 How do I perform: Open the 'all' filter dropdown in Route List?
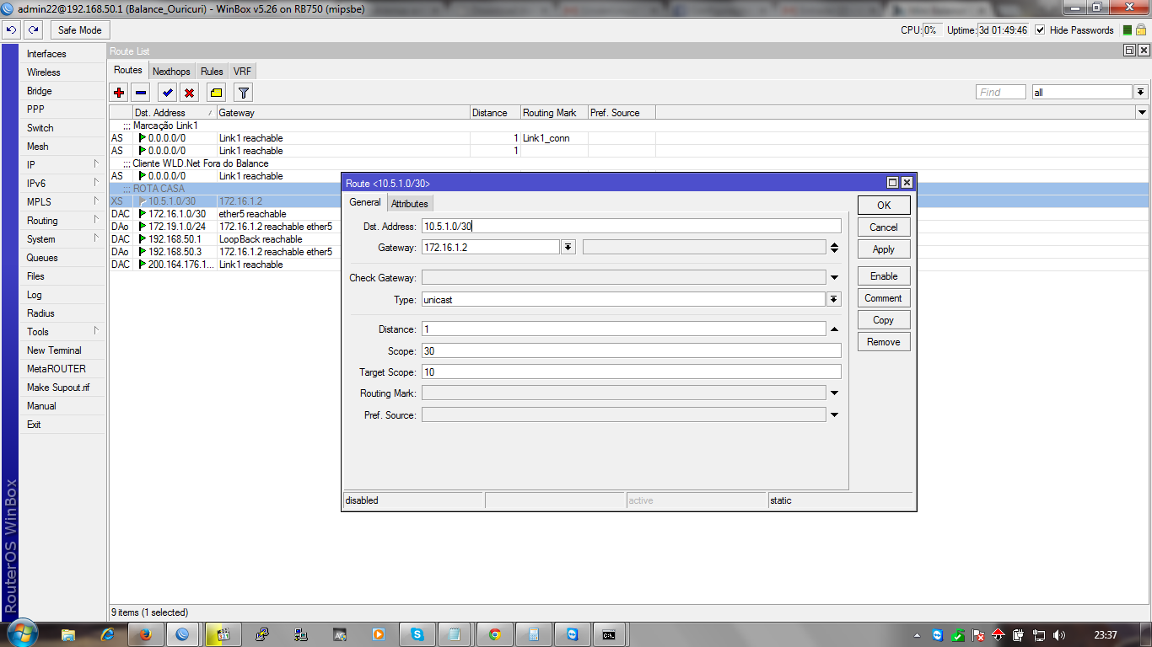pyautogui.click(x=1140, y=93)
